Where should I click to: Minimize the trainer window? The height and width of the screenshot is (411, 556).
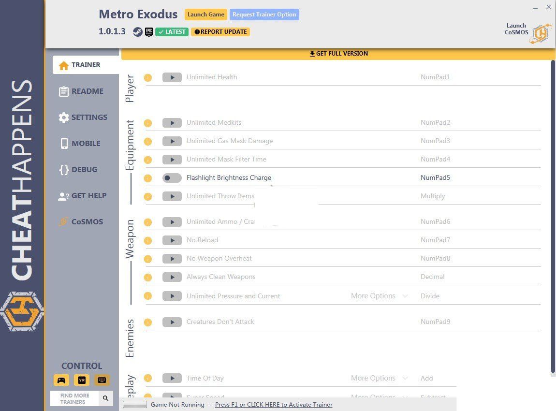click(x=535, y=8)
